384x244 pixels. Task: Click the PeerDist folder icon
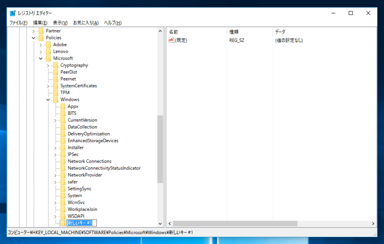pyautogui.click(x=56, y=72)
